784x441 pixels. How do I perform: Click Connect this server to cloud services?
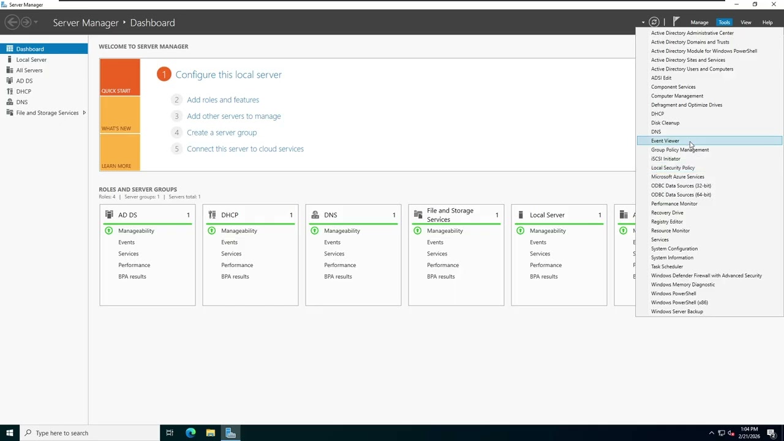245,149
